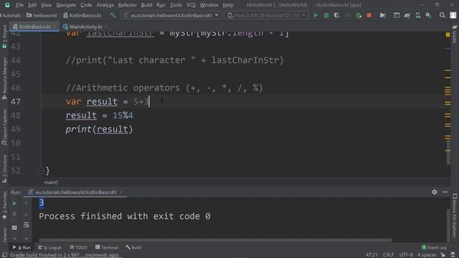Click 47:21 cursor position indicator
The width and height of the screenshot is (459, 258).
[x=372, y=255]
